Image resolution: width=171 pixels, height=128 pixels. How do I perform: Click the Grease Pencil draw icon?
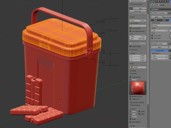(x=131, y=9)
